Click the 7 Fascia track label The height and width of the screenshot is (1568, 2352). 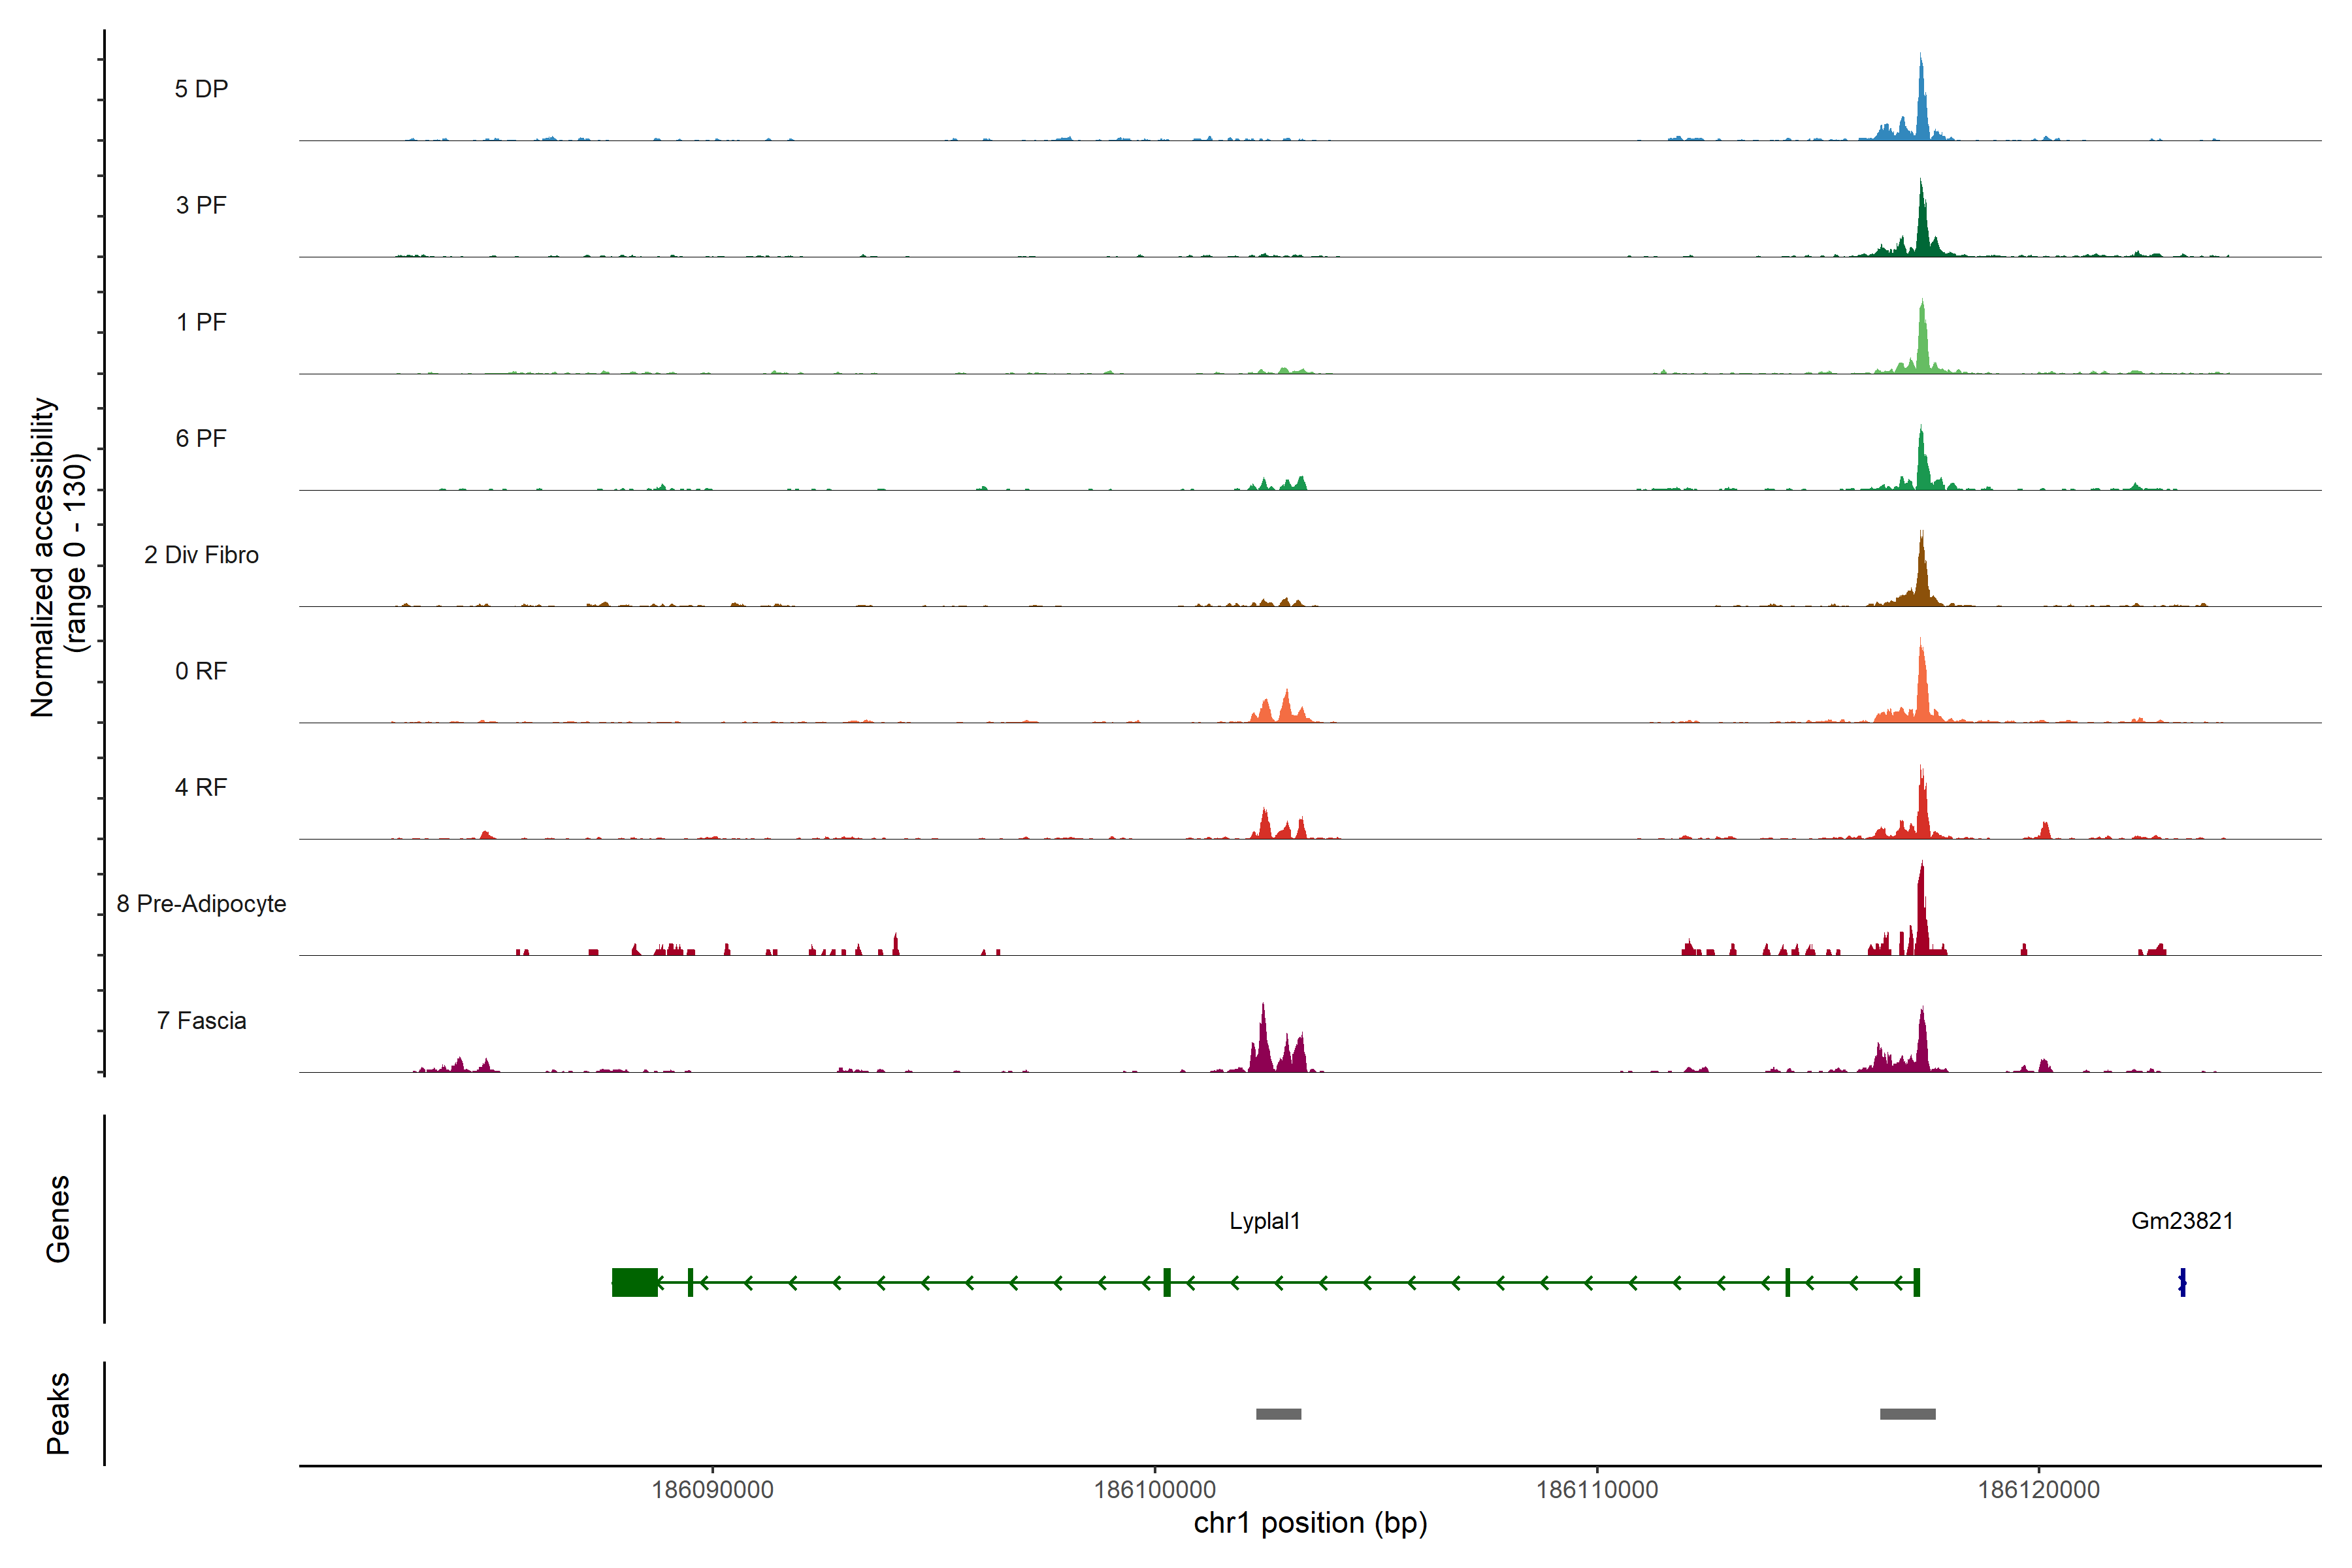click(x=201, y=1020)
